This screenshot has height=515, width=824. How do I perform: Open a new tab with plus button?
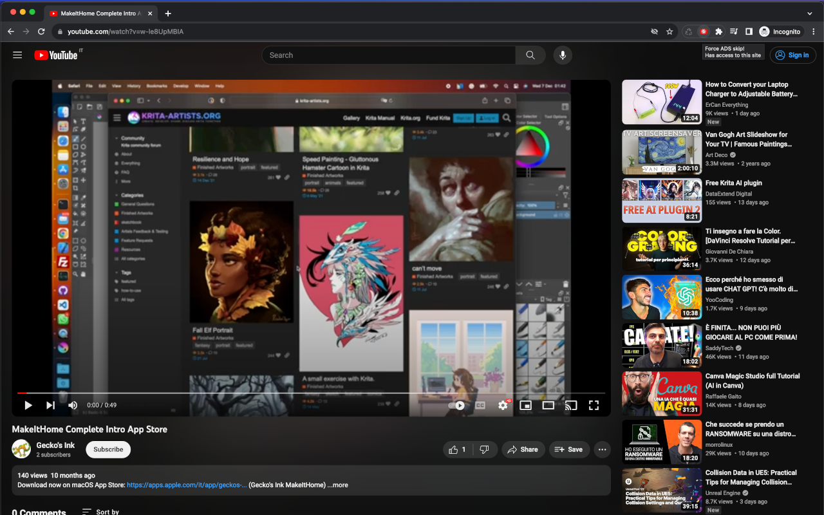[x=168, y=13]
